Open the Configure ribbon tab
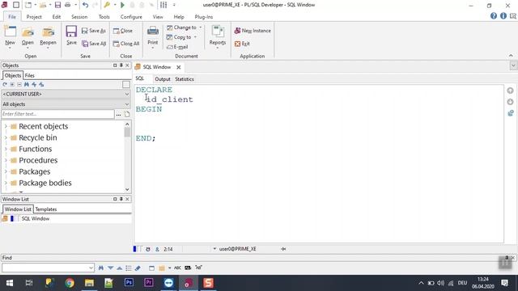Screen dimensions: 518x291 [x=131, y=17]
